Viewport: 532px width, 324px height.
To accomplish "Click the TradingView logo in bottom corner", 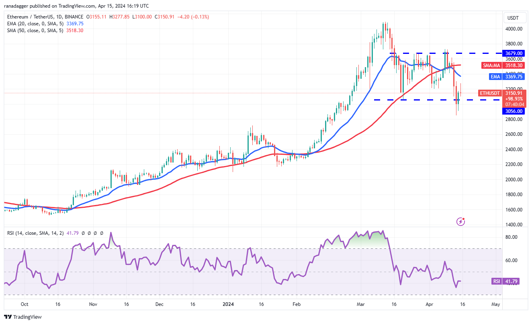I will pos(23,317).
